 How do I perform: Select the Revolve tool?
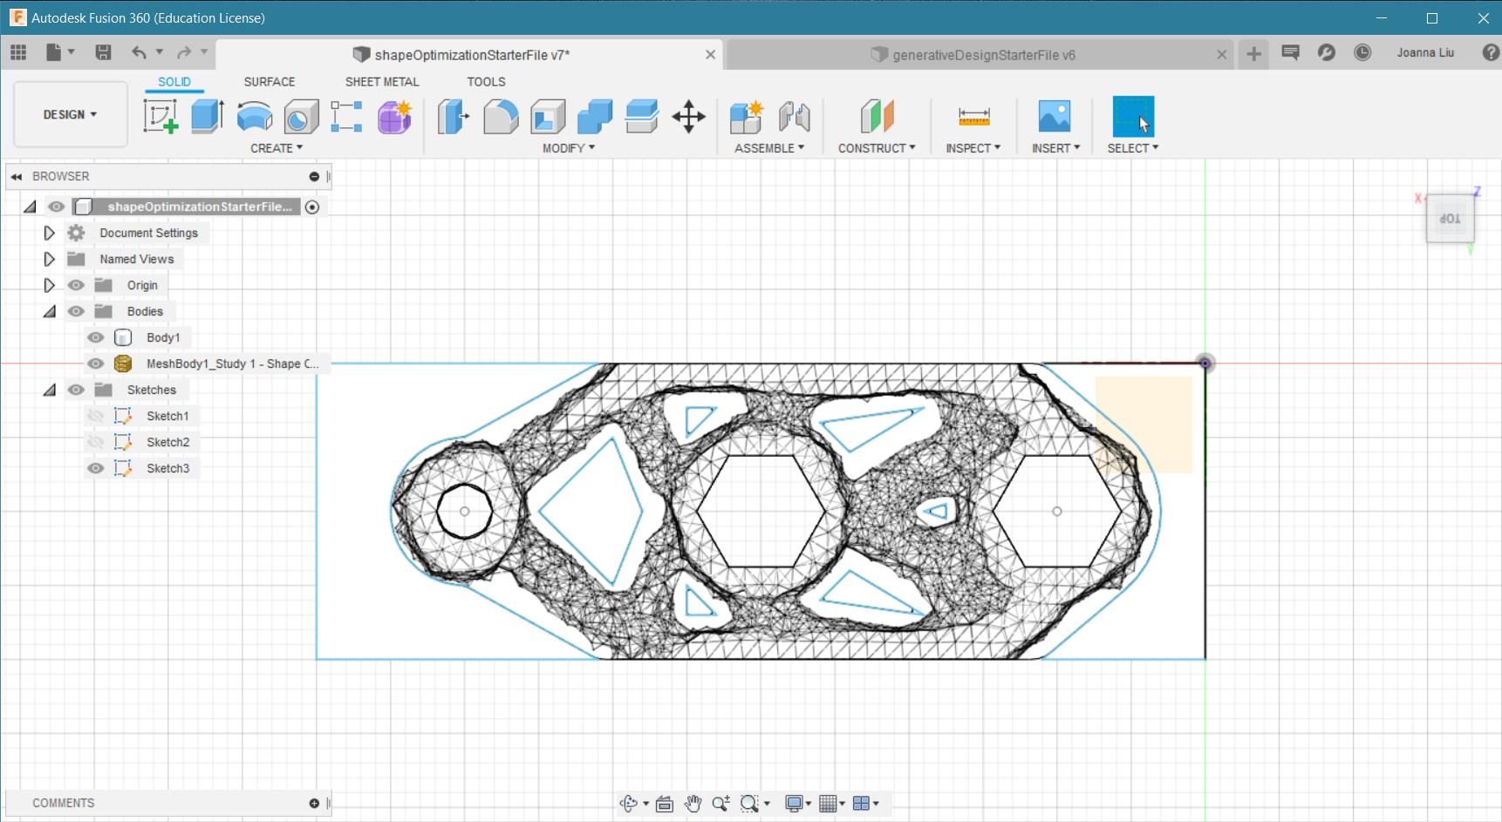(x=255, y=116)
